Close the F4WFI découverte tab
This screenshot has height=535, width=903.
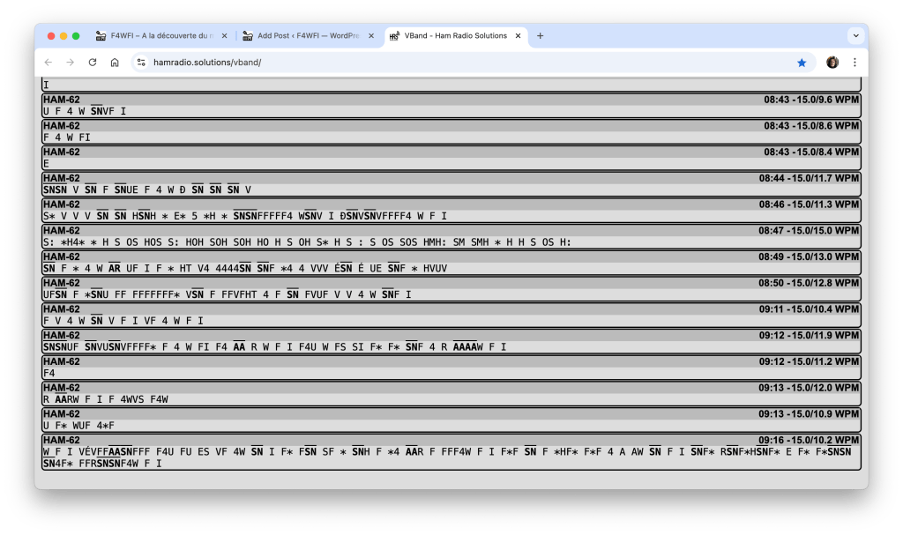tap(224, 36)
